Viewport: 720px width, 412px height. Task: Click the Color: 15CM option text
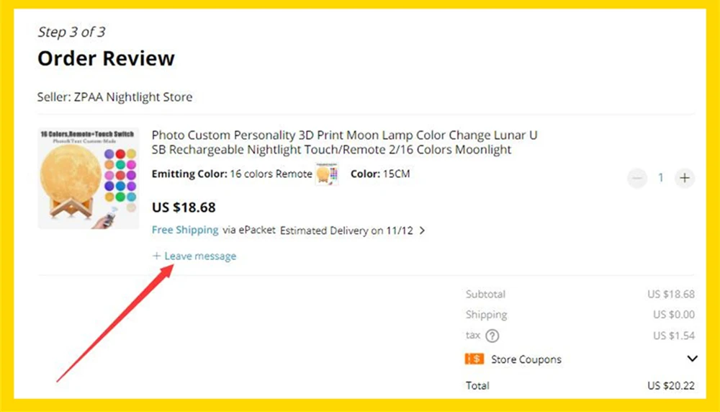pos(380,174)
